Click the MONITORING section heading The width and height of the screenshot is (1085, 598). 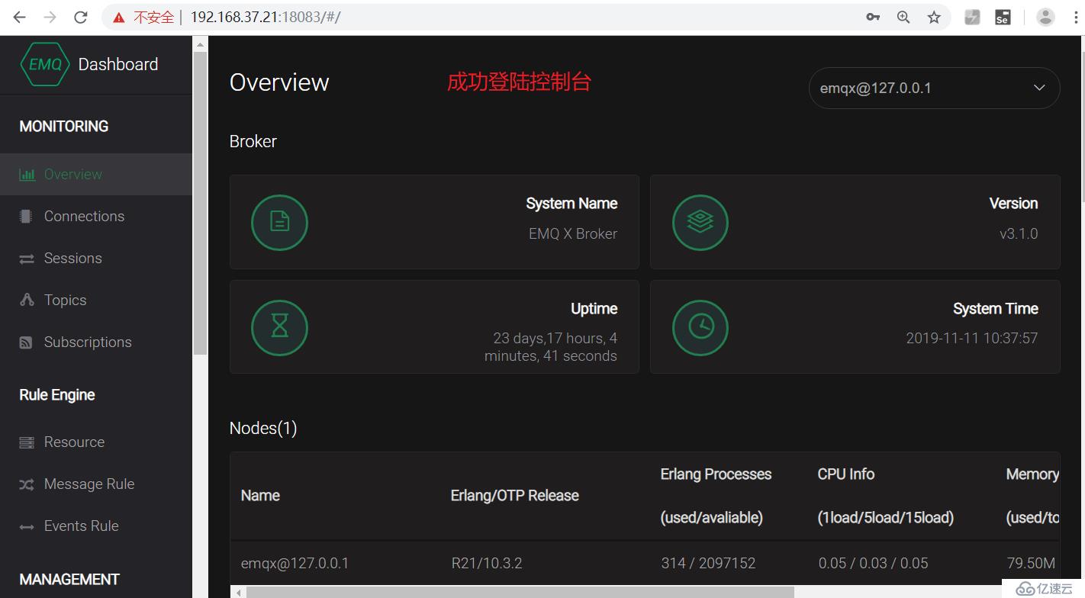[64, 126]
